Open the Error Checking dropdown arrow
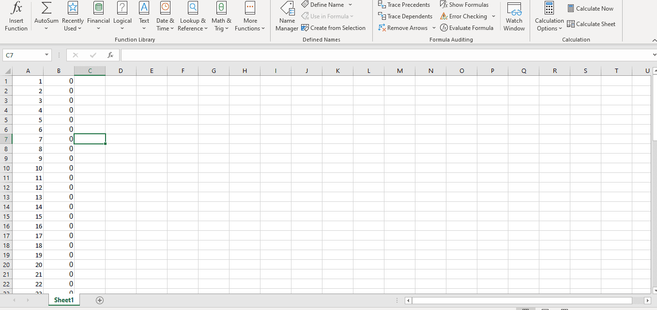This screenshot has height=310, width=657. [x=493, y=16]
